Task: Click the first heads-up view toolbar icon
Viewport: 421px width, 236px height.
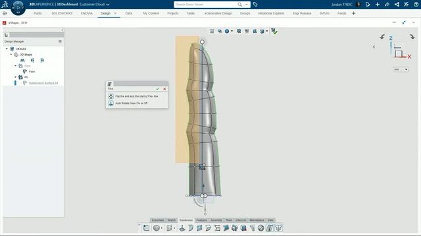Action: click(x=212, y=31)
